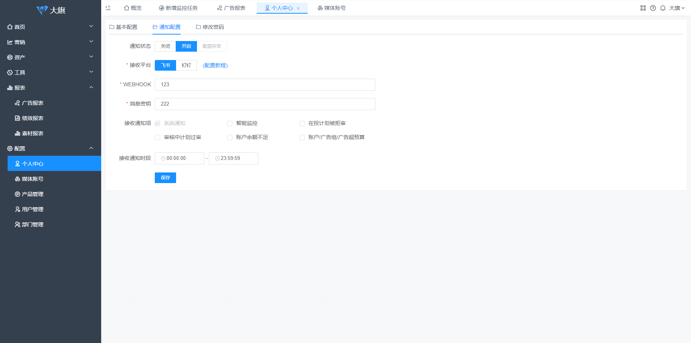
Task: Open 广告报表 in the sidebar
Action: (x=33, y=103)
